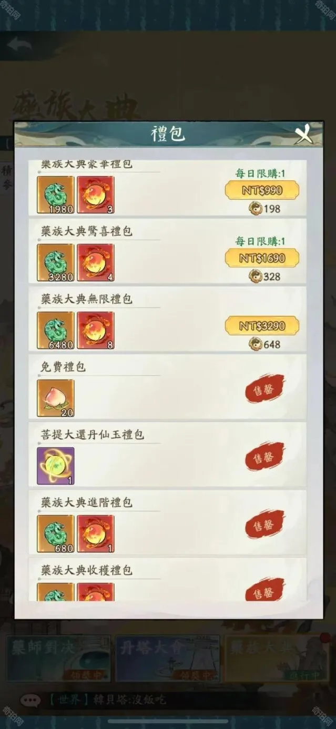Tap the 售罄 stamp on 菩提大還丹仙玉禮包

pyautogui.click(x=264, y=457)
